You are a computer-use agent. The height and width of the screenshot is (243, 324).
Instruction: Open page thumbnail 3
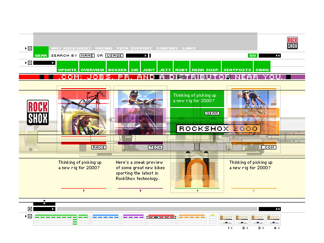coord(257,220)
